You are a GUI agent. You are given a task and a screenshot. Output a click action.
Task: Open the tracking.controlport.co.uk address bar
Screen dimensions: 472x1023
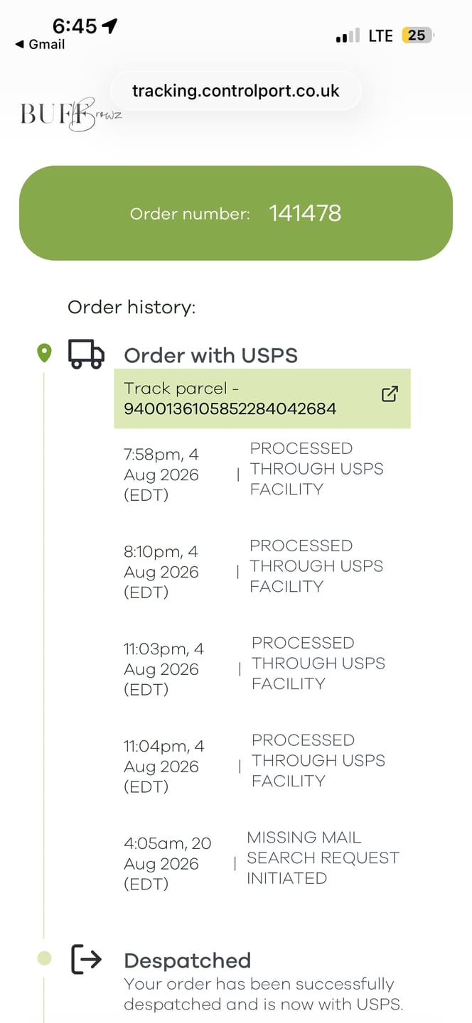[x=236, y=91]
